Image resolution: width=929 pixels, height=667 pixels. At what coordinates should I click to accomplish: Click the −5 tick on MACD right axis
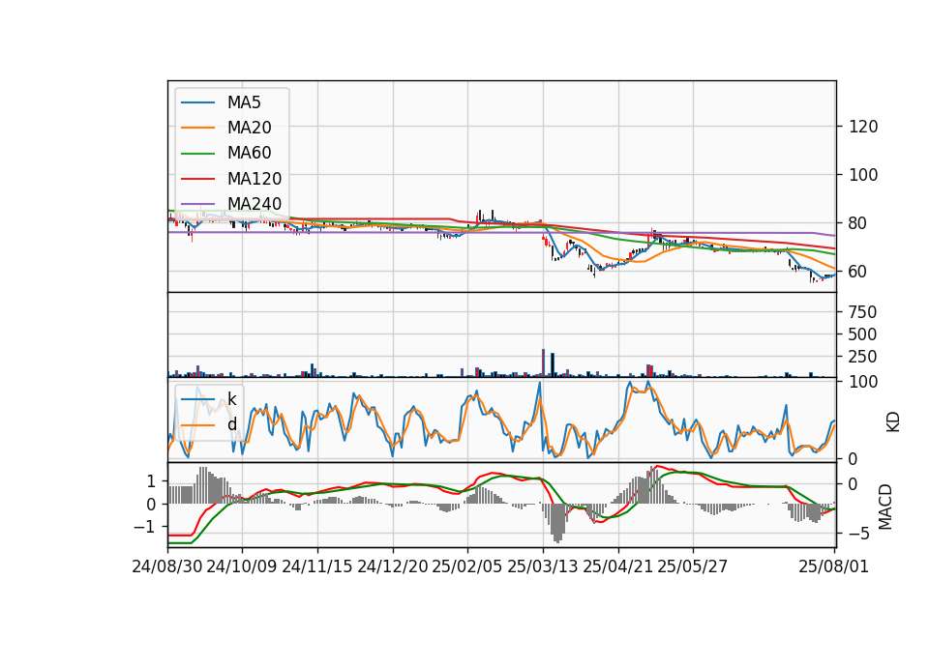coord(858,534)
